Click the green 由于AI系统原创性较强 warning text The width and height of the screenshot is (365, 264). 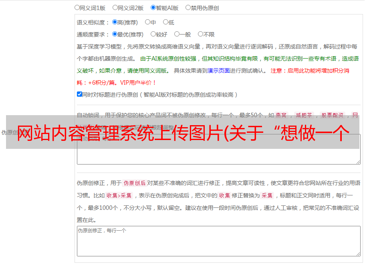point(168,59)
